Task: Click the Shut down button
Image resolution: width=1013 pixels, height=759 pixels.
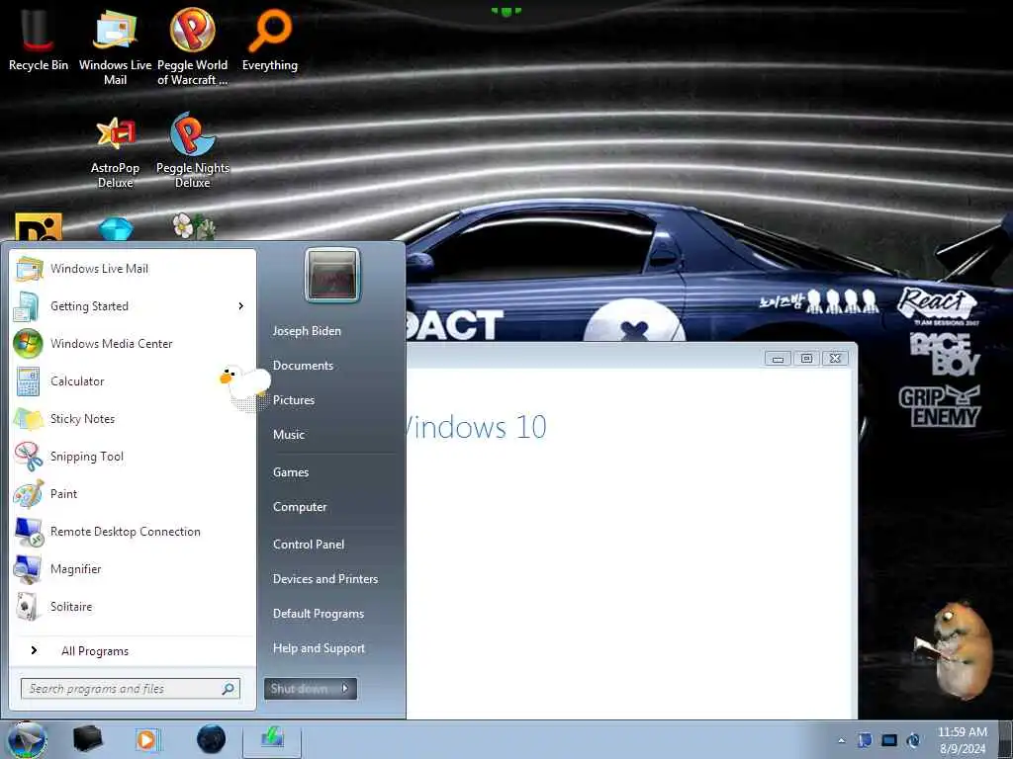Action: 301,689
